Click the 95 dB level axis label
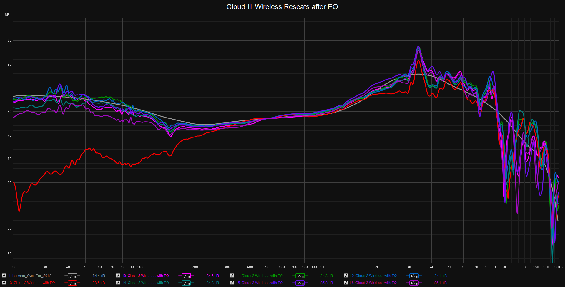565x287 pixels. pos(9,41)
